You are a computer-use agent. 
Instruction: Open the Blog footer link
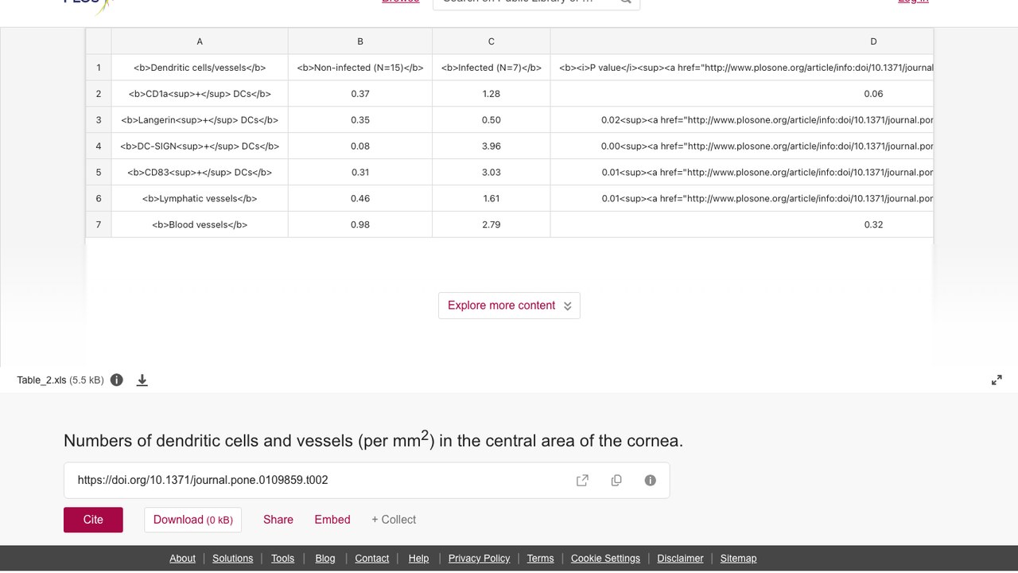(325, 559)
